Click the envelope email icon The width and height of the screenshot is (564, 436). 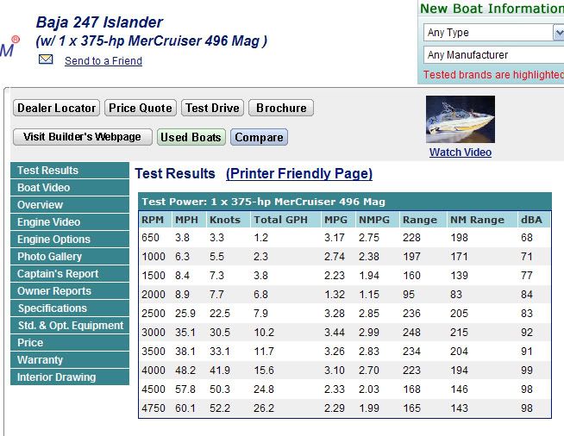(46, 59)
